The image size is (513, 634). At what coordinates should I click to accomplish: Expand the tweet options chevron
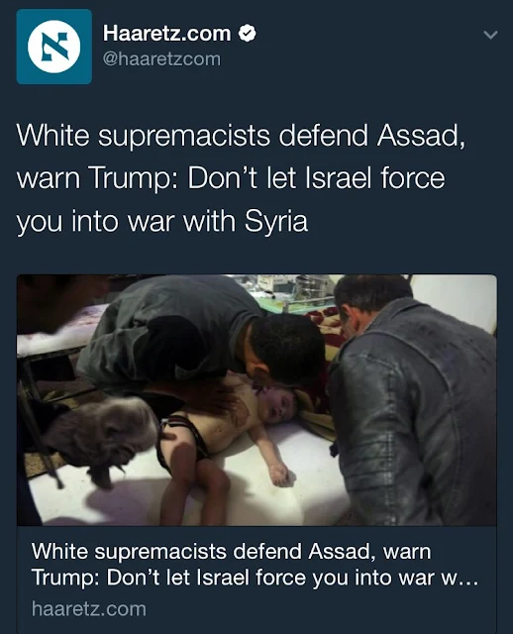click(490, 36)
